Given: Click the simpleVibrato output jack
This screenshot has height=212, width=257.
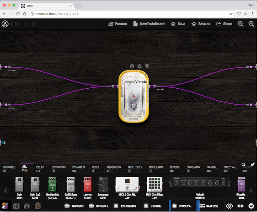Looking at the screenshot, I should pyautogui.click(x=154, y=86).
